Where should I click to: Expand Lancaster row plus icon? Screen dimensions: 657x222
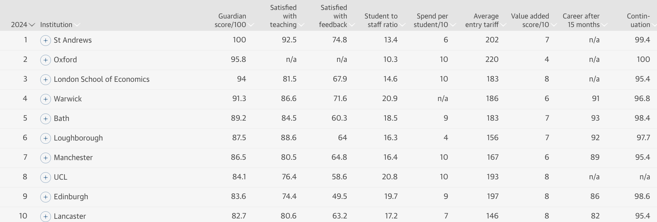[45, 217]
